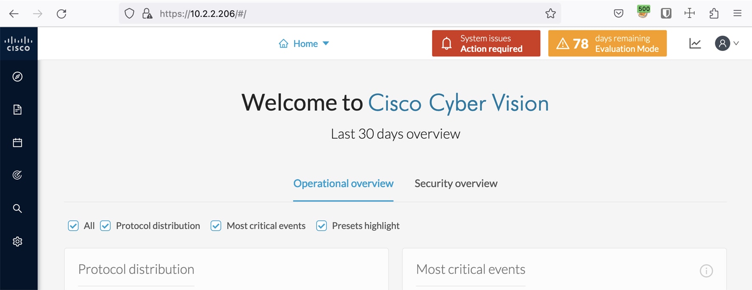752x290 pixels.
Task: Select the Operational overview tab
Action: tap(343, 184)
